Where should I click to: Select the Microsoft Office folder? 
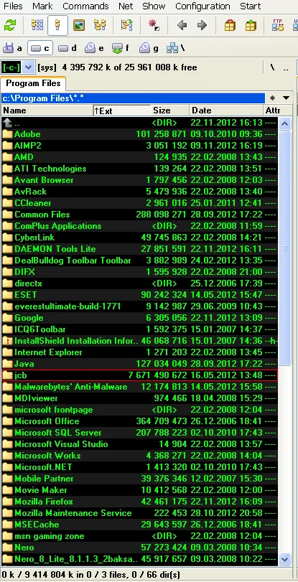139,422
